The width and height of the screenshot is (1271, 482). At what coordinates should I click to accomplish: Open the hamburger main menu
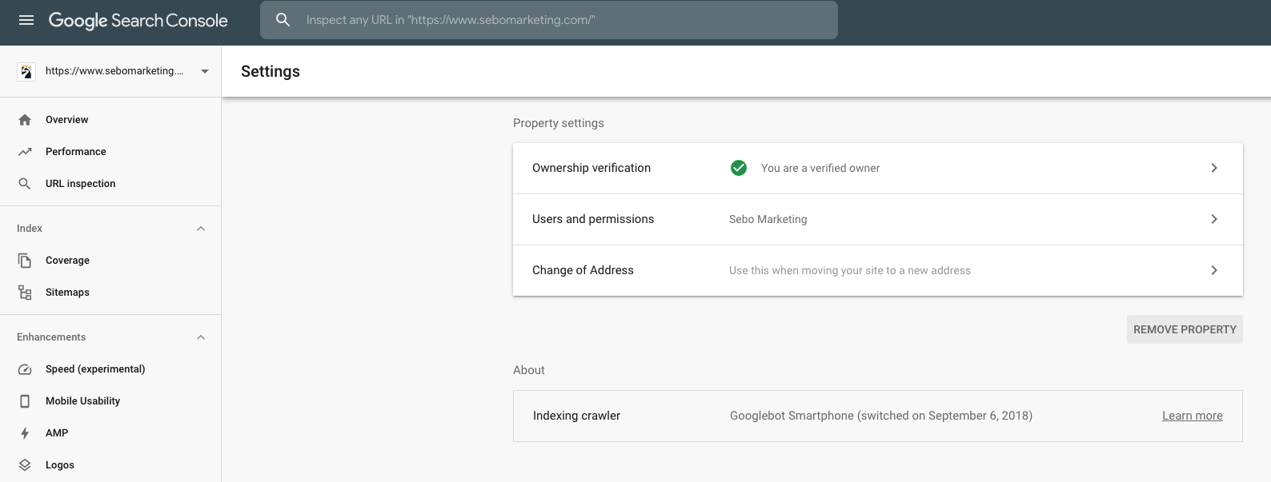click(26, 20)
